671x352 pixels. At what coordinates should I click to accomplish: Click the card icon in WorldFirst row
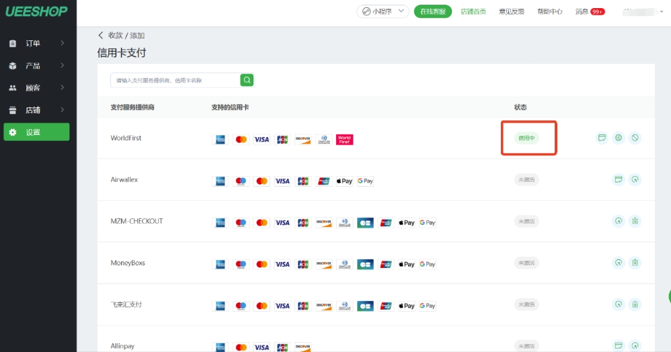[x=602, y=138]
